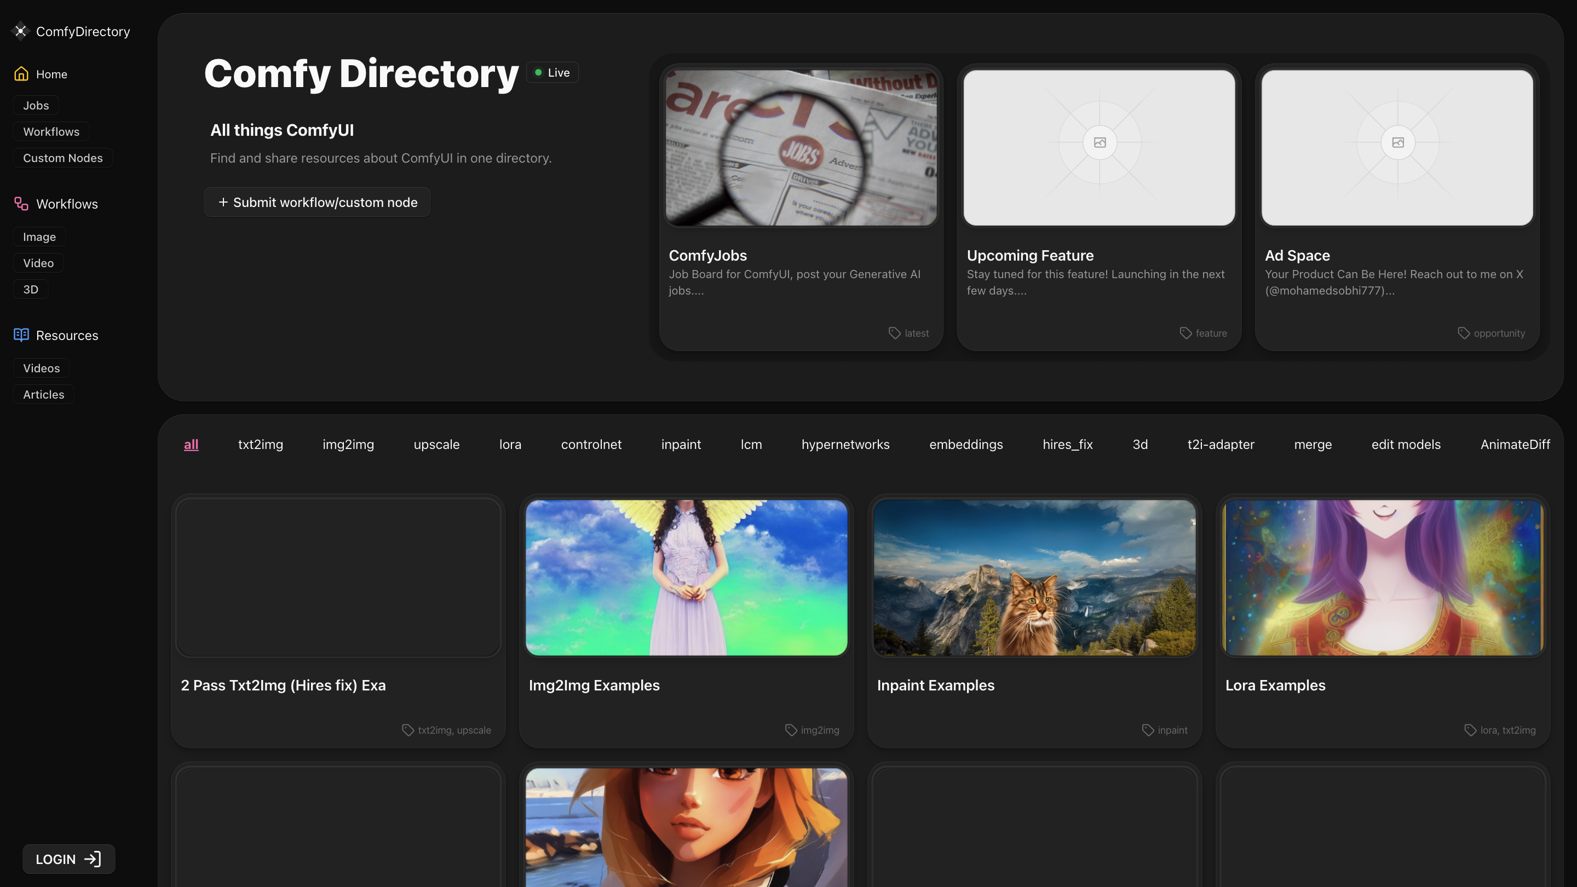Toggle the 3D filter in sidebar

(31, 289)
